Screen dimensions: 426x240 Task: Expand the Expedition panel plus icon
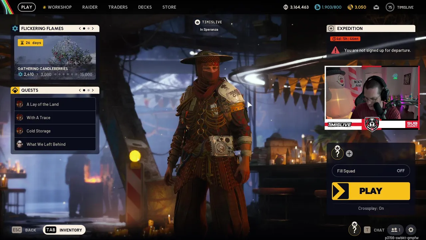pos(331,28)
